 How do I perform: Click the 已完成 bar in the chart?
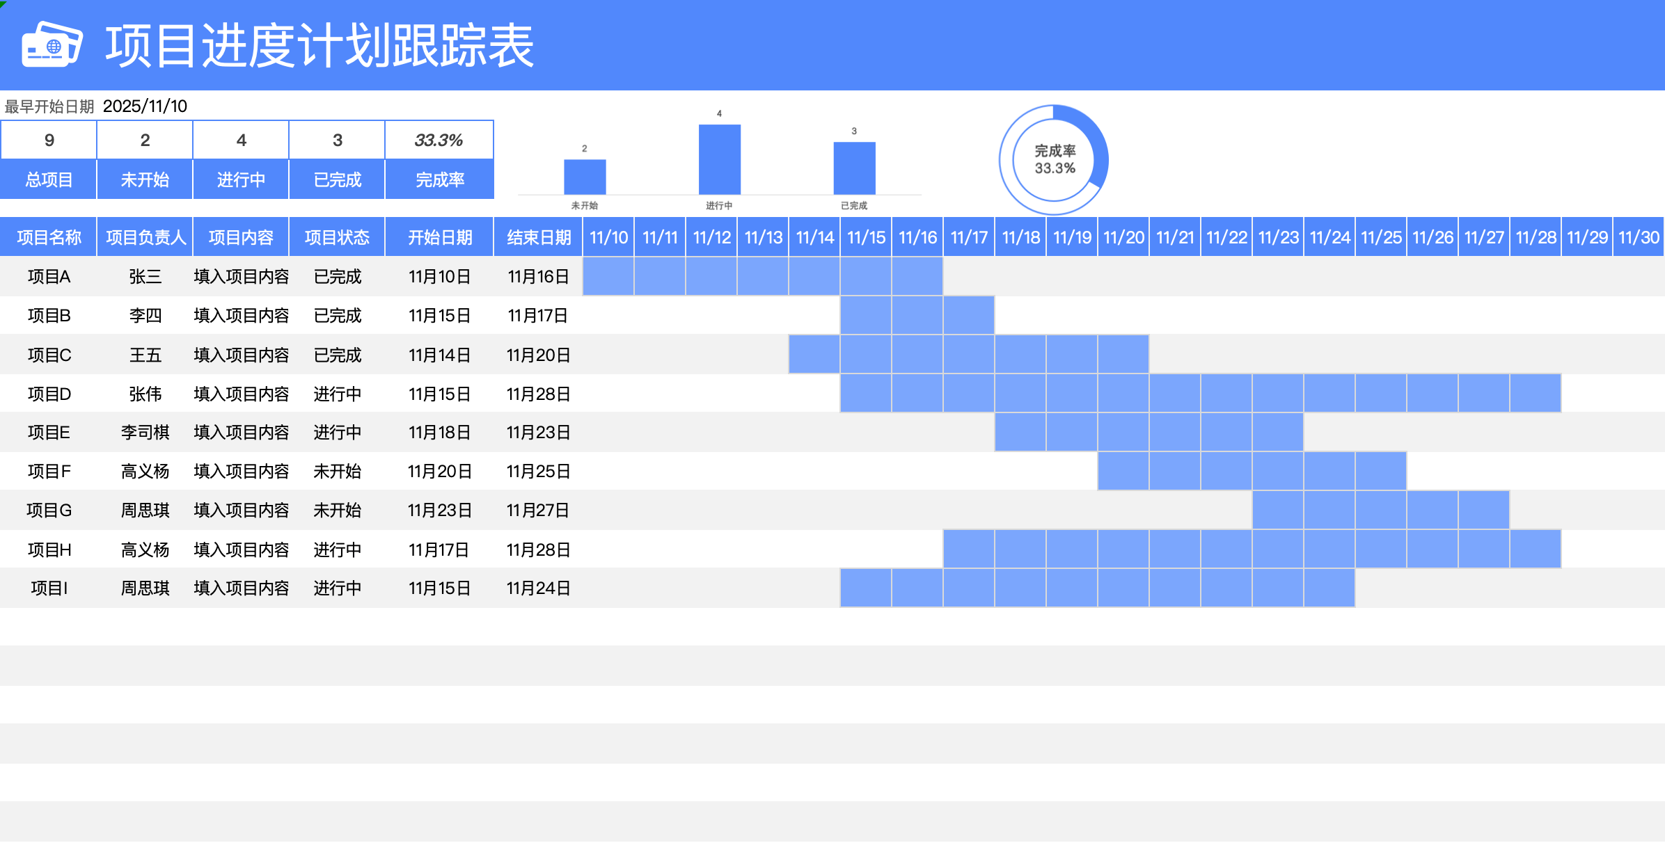(854, 168)
